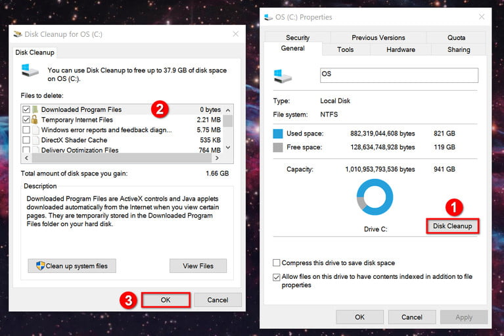
Task: Click the Windows error reports file icon
Action: point(36,130)
